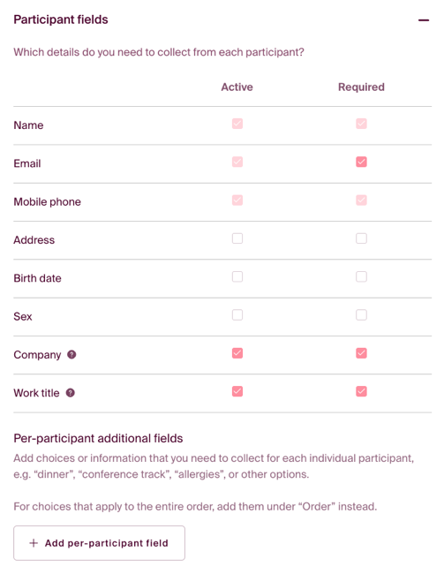
Task: Enable the Address Required checkbox
Action: coord(361,238)
